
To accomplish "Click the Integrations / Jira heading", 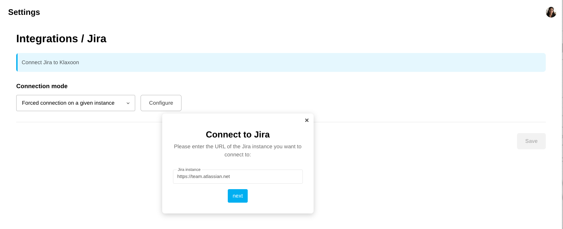I will tap(61, 39).
